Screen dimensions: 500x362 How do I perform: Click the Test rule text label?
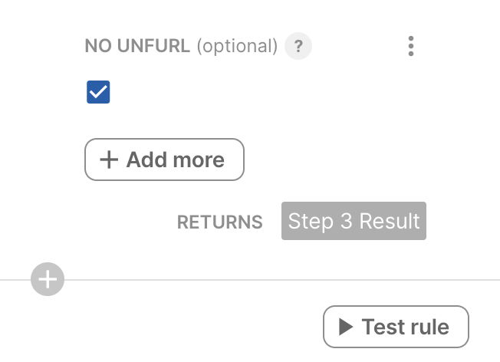click(x=406, y=327)
